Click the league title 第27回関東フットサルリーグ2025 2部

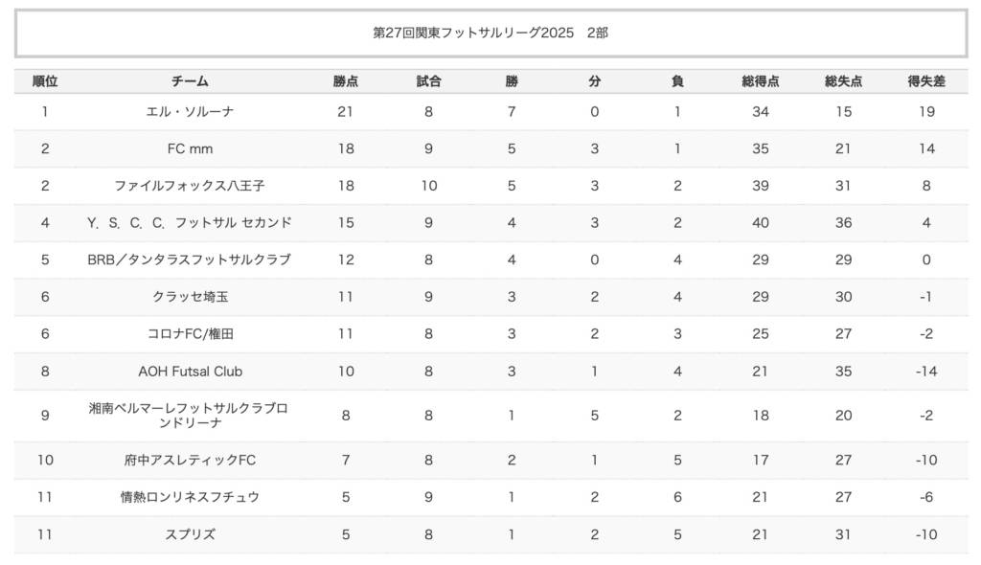(490, 33)
